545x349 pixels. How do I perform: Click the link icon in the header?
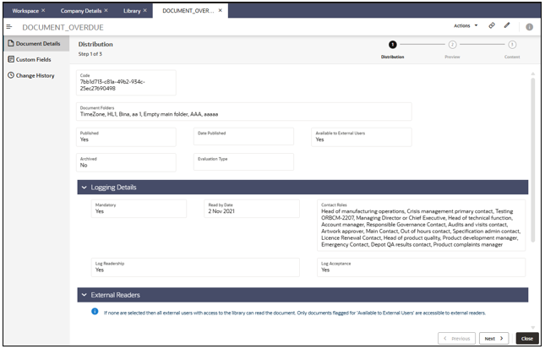click(492, 25)
